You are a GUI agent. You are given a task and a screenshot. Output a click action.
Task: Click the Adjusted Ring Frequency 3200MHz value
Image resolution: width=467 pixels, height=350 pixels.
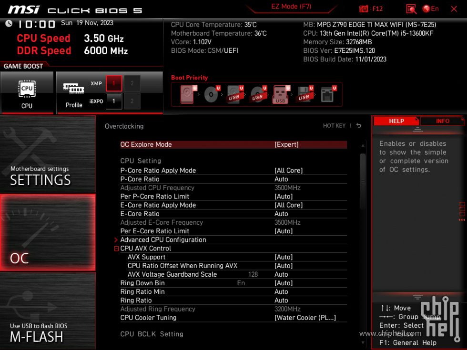(287, 309)
